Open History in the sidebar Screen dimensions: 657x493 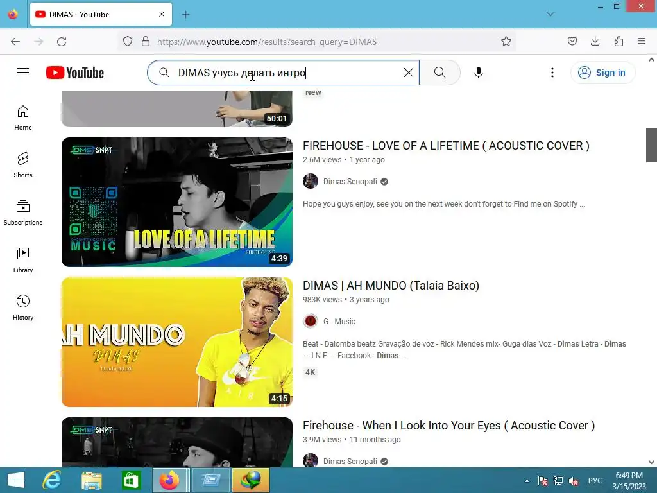coord(23,307)
